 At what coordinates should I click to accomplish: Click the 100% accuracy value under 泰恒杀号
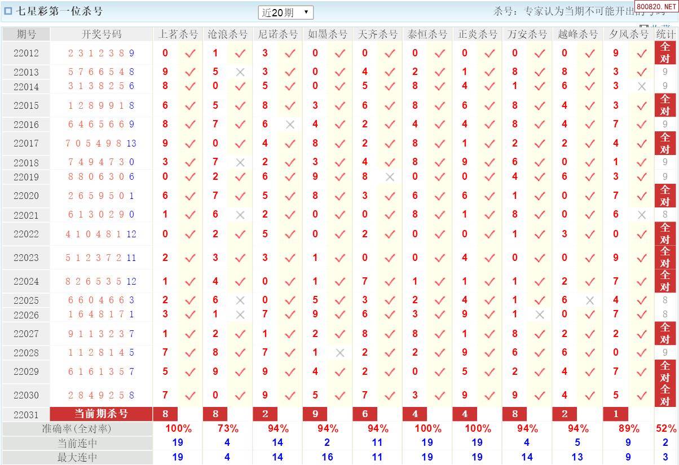[427, 428]
